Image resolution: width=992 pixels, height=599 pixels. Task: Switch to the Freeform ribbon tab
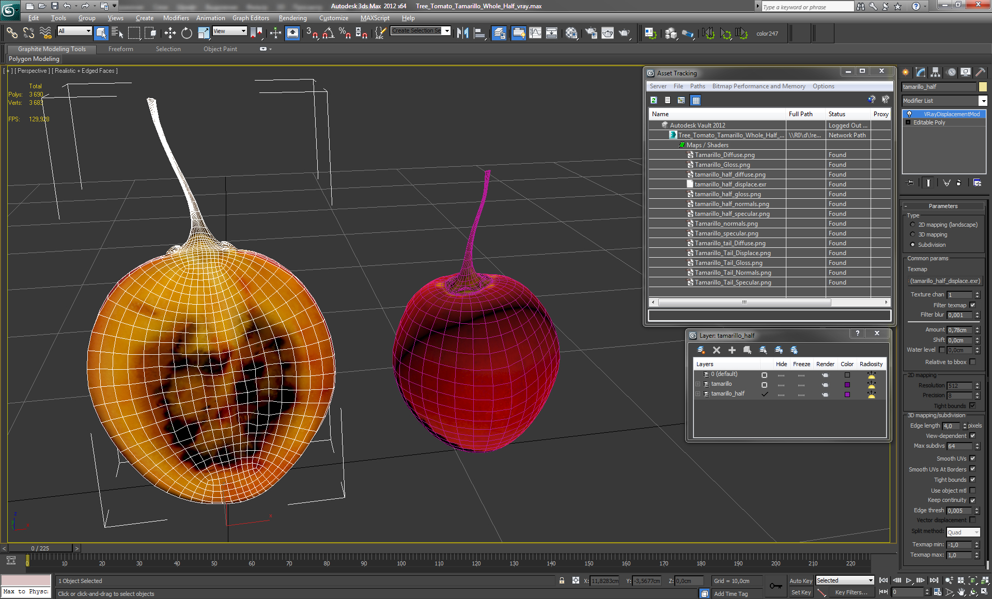tap(121, 49)
